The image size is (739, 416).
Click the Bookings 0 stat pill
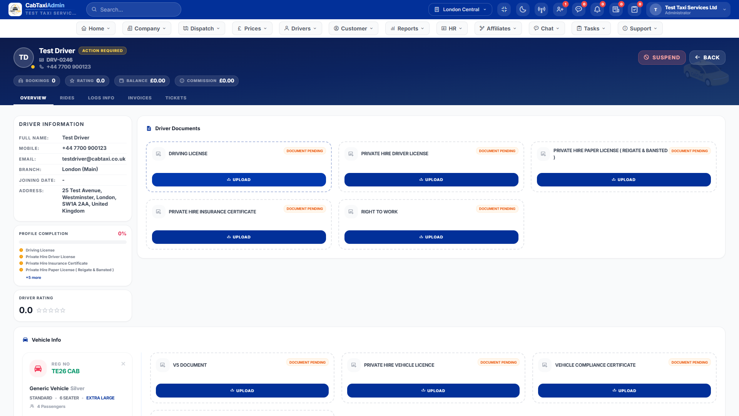37,81
